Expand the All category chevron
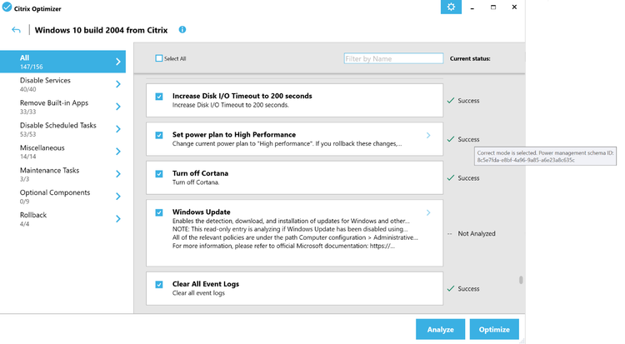This screenshot has height=344, width=625. pos(118,62)
